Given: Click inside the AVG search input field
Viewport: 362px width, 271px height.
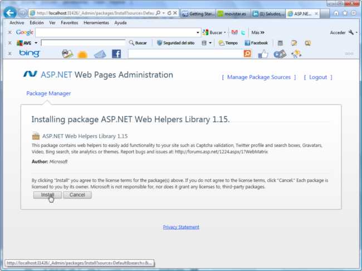Looking at the screenshot, I should coord(83,43).
